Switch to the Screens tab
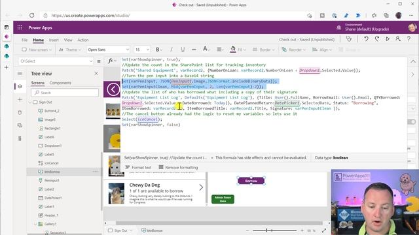 [38, 83]
